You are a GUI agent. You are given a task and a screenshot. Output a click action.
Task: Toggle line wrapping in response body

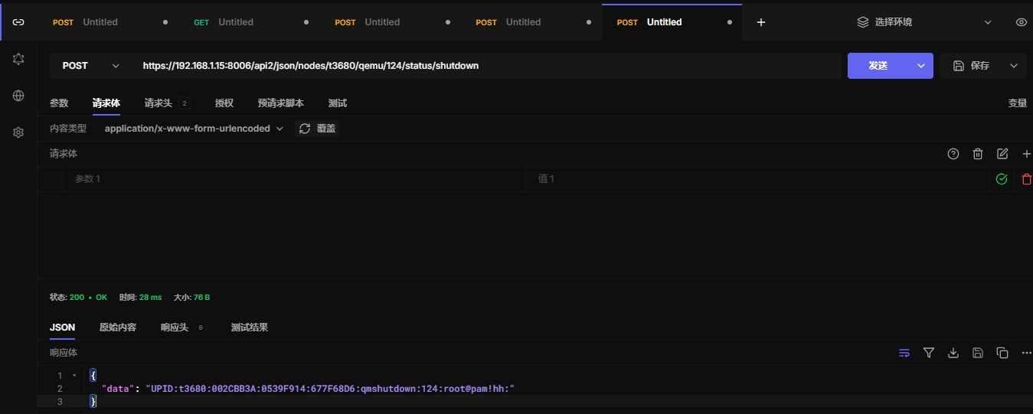pyautogui.click(x=904, y=353)
